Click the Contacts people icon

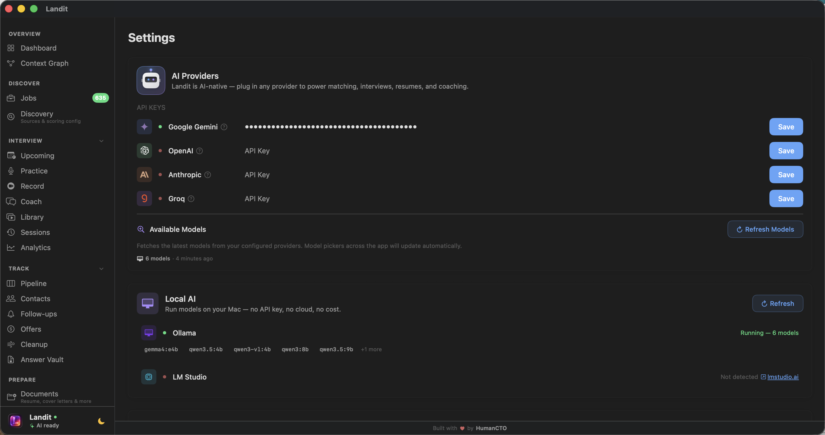tap(11, 299)
